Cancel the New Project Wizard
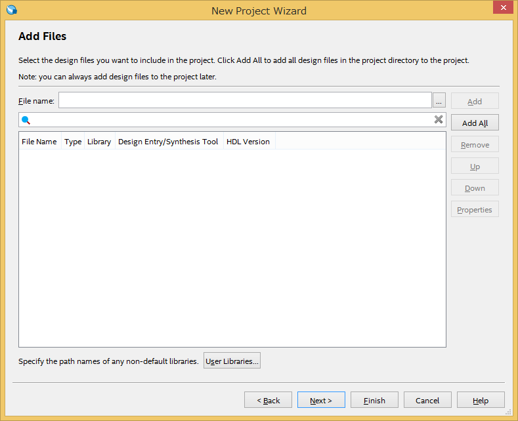 (427, 400)
